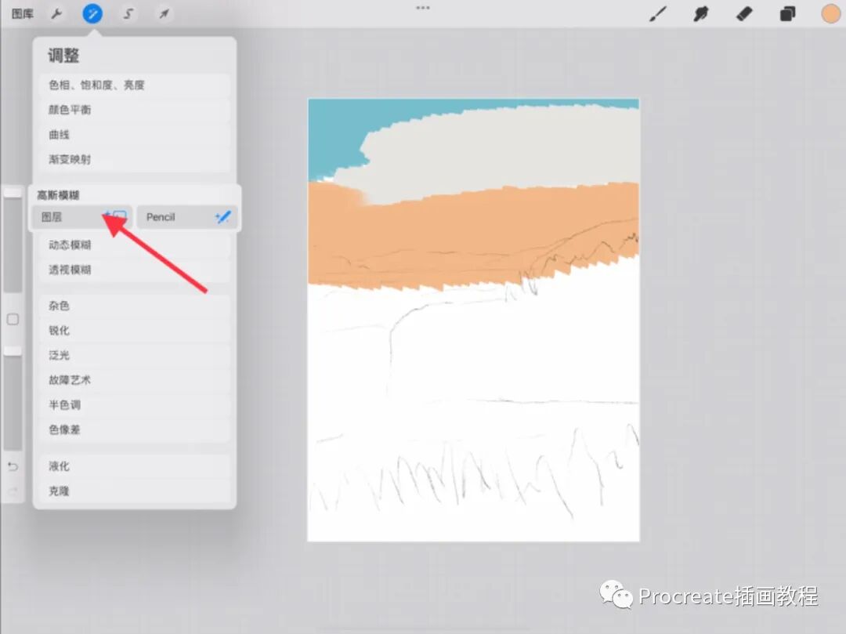Select the S-shaped Selection tool
This screenshot has width=846, height=634.
pyautogui.click(x=128, y=13)
